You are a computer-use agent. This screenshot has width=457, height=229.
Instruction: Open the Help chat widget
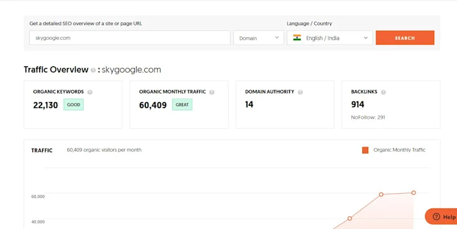tap(441, 217)
